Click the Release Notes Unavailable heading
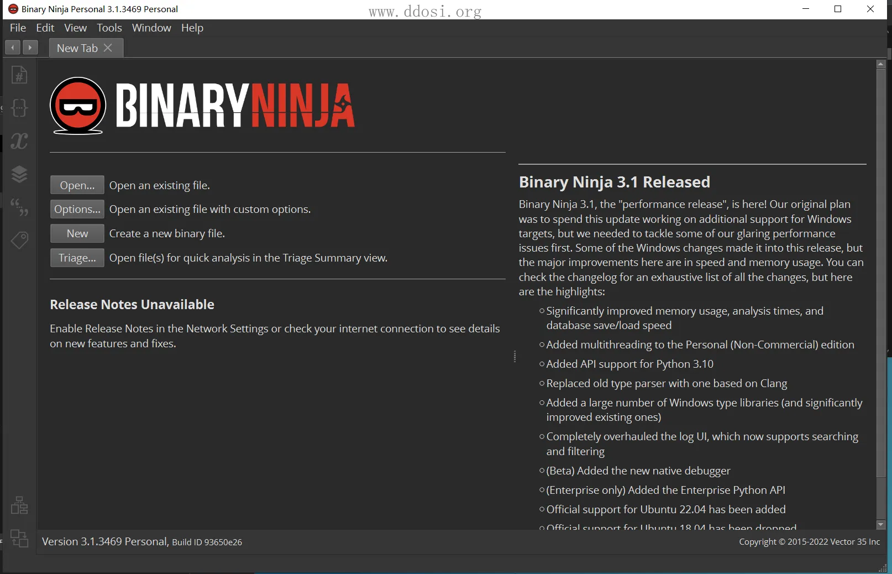Image resolution: width=892 pixels, height=574 pixels. (x=132, y=305)
